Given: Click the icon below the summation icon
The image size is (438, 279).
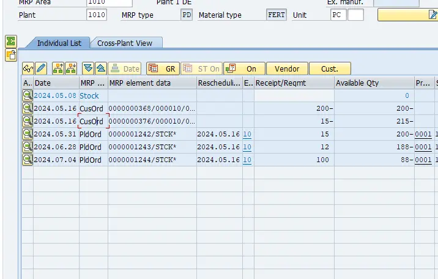Looking at the screenshot, I should (x=10, y=55).
